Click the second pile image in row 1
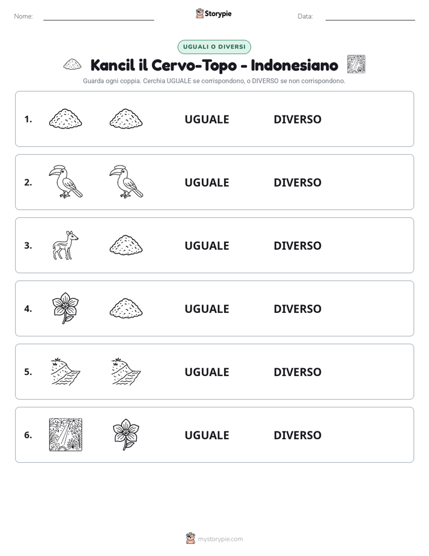The height and width of the screenshot is (556, 429). (x=126, y=119)
